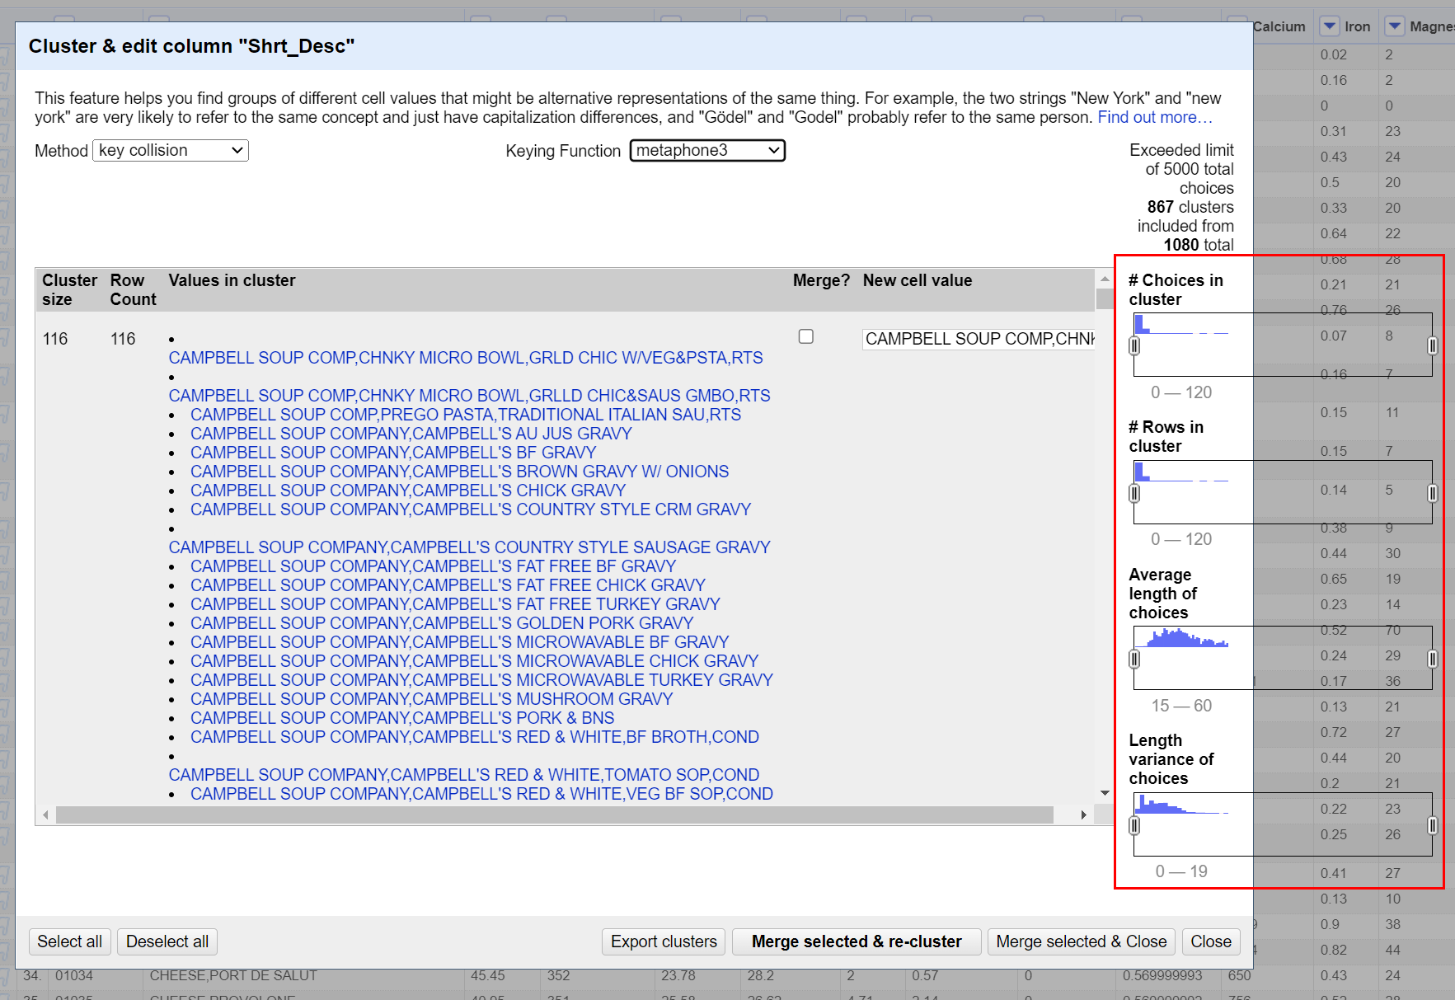Open the Keying Function dropdown showing metaphone3
The image size is (1455, 1000).
click(707, 150)
